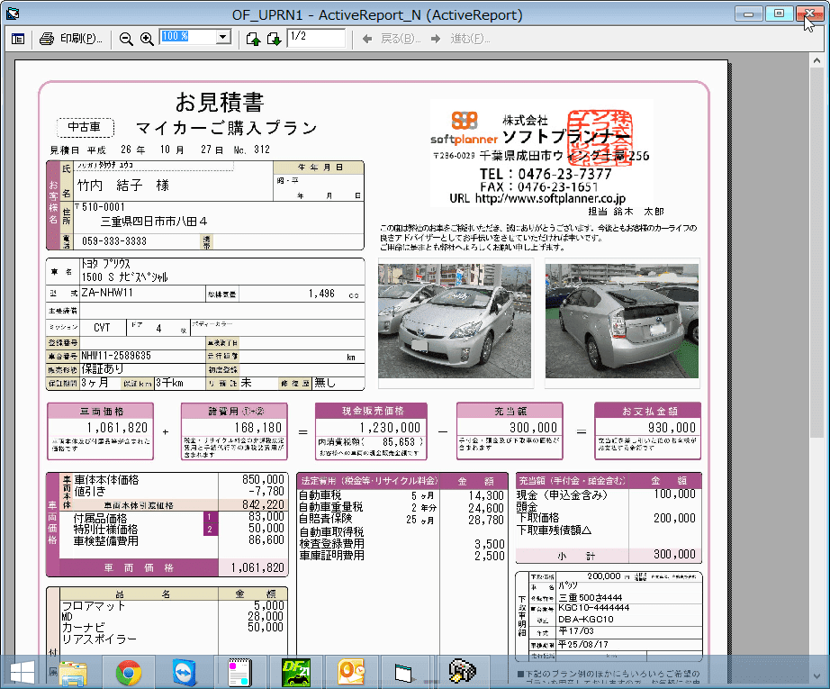Viewport: 830px width, 689px height.
Task: Open the DF21 application in taskbar
Action: tap(295, 673)
